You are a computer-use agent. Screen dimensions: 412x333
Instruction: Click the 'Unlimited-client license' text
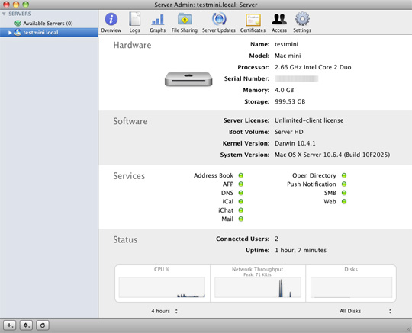point(309,120)
